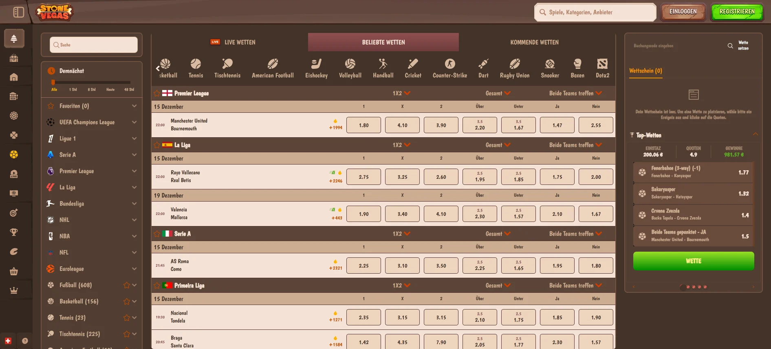Click the Einloggen button
Image resolution: width=771 pixels, height=349 pixels.
pyautogui.click(x=683, y=12)
